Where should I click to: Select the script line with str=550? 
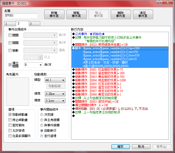[x=120, y=52]
